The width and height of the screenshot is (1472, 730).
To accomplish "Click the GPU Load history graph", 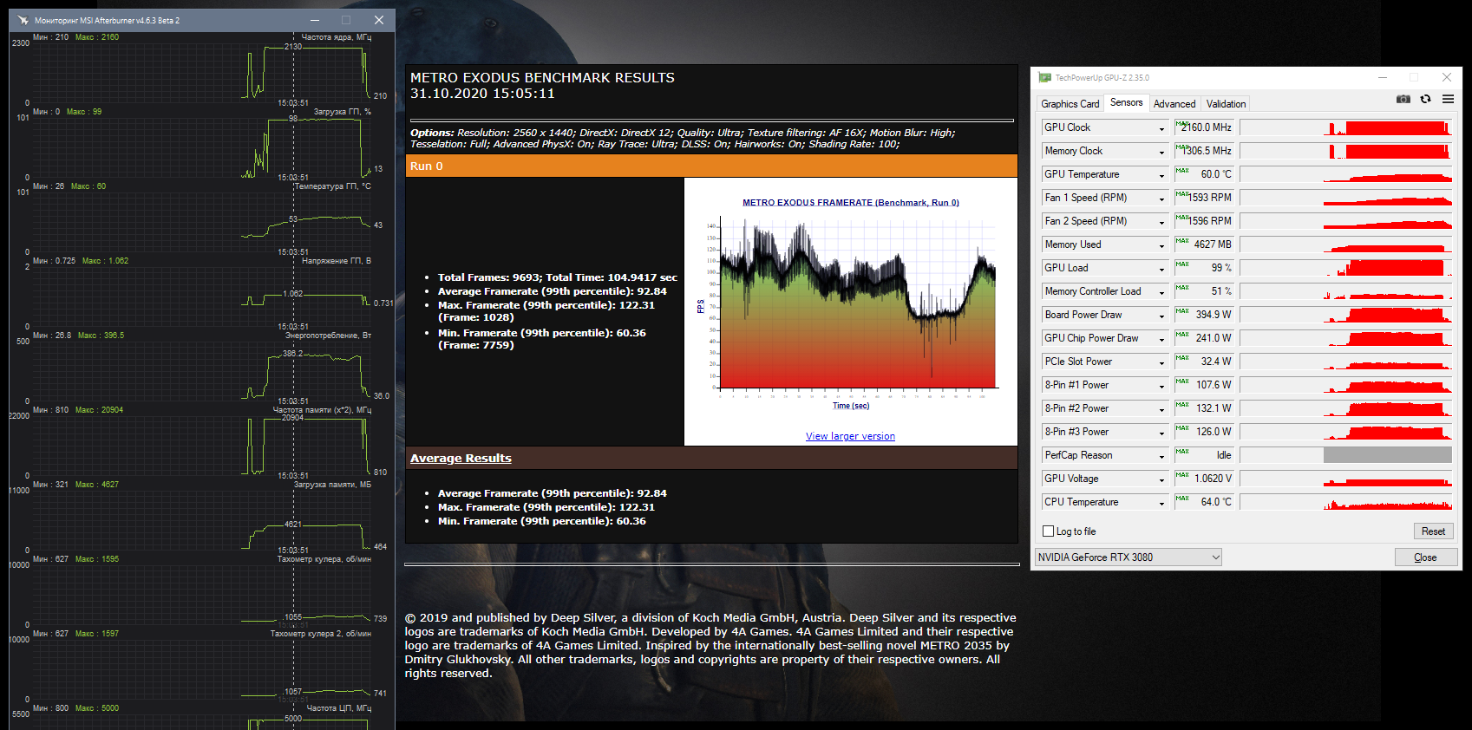I will pyautogui.click(x=1346, y=268).
